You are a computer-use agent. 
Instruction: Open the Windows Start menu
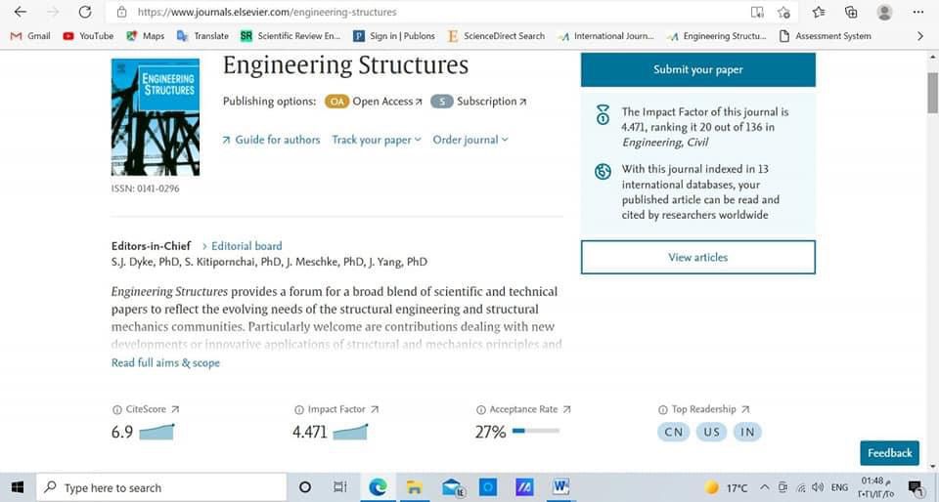[18, 487]
